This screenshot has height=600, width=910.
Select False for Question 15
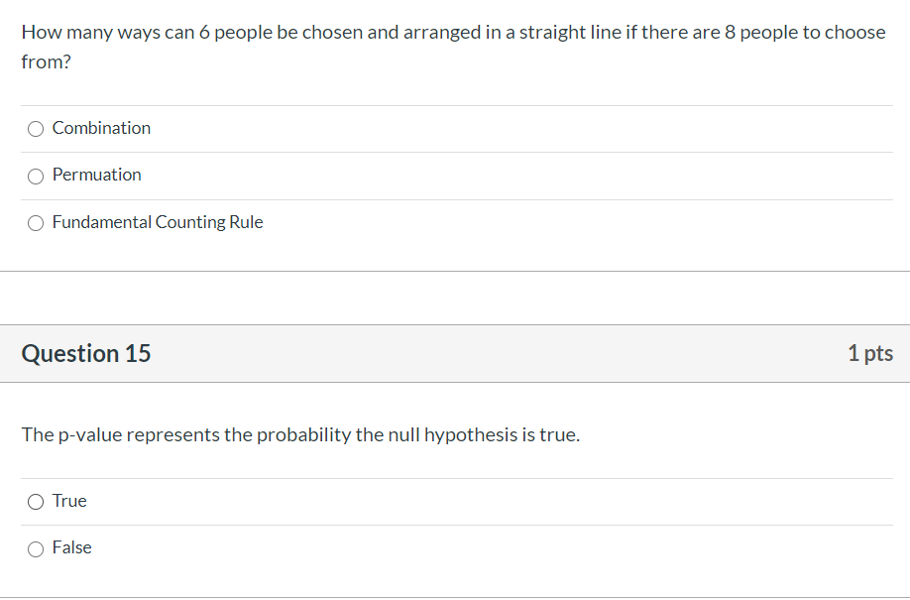coord(36,548)
